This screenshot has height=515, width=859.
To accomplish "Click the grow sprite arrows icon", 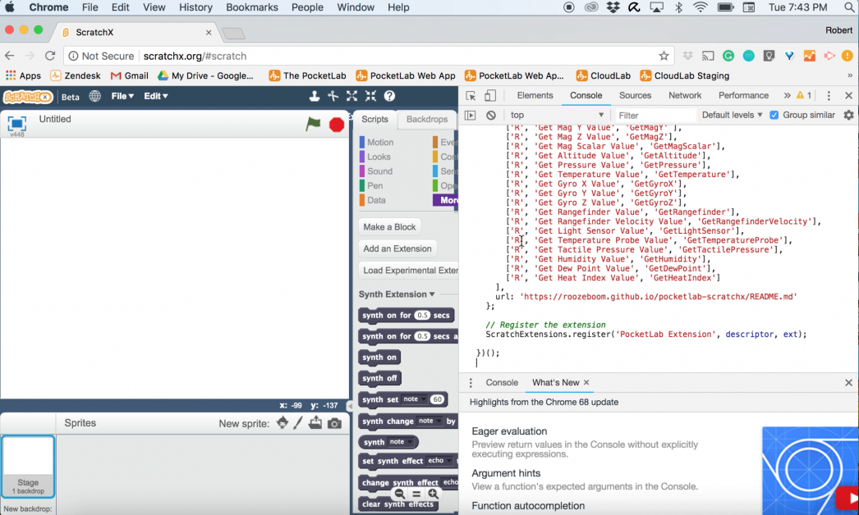I will [x=351, y=96].
